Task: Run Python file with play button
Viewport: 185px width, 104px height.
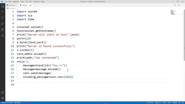Action: 175,5
